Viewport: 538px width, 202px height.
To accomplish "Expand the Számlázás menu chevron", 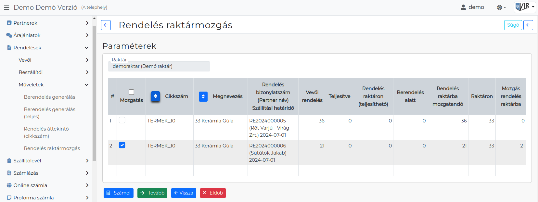I will click(87, 173).
